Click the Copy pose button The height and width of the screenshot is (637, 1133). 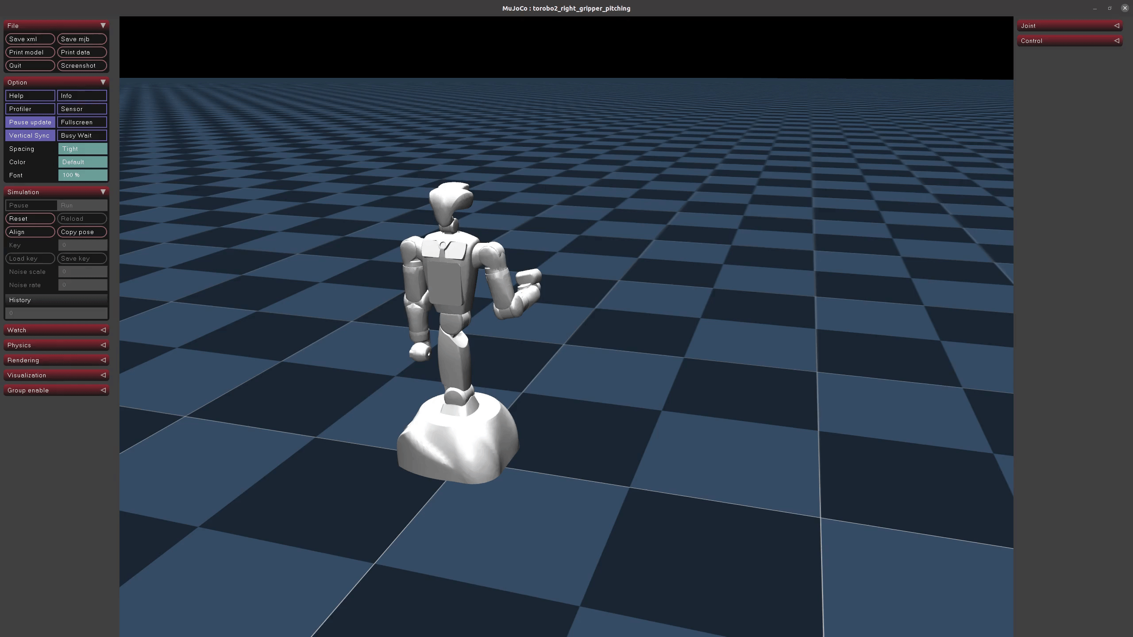[x=82, y=232]
